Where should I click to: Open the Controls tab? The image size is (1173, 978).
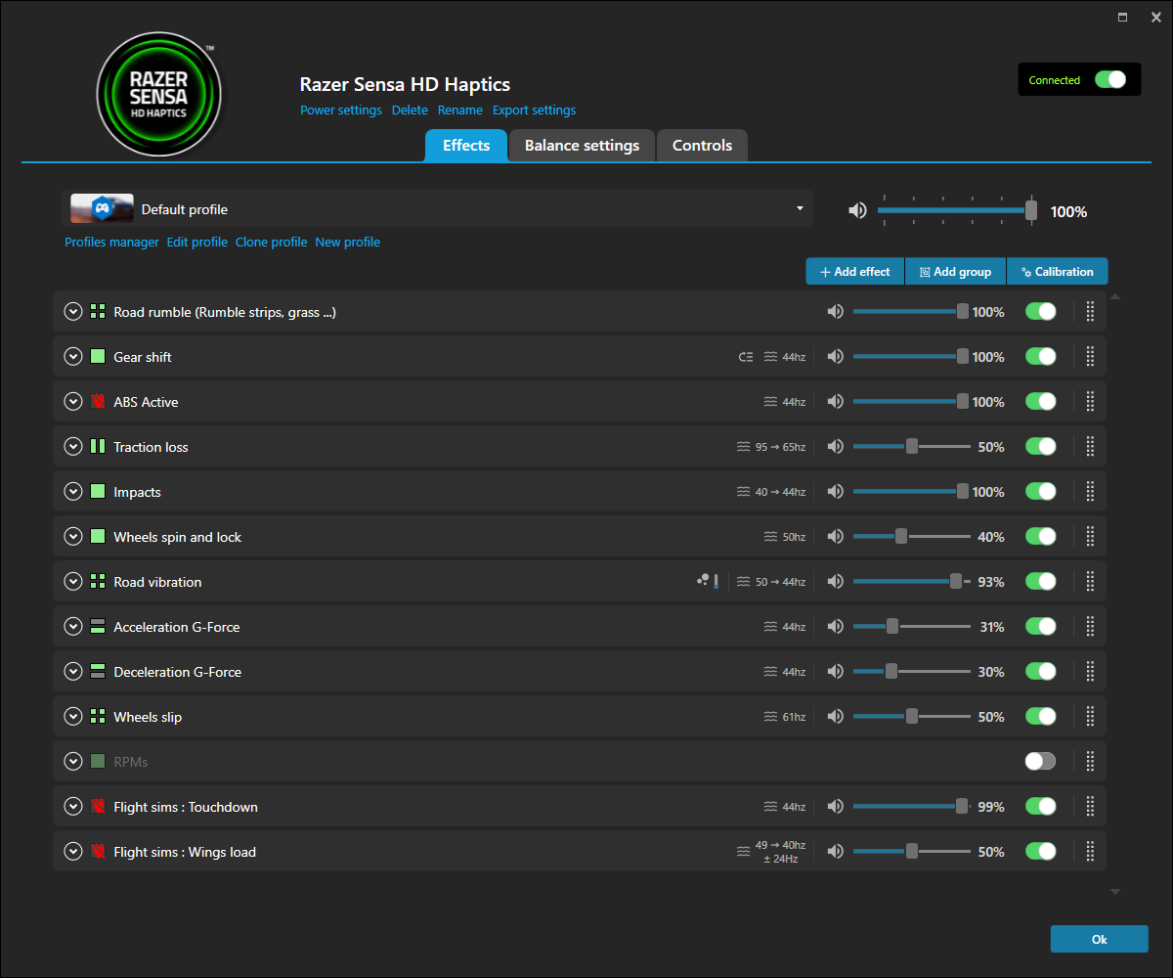pos(702,146)
